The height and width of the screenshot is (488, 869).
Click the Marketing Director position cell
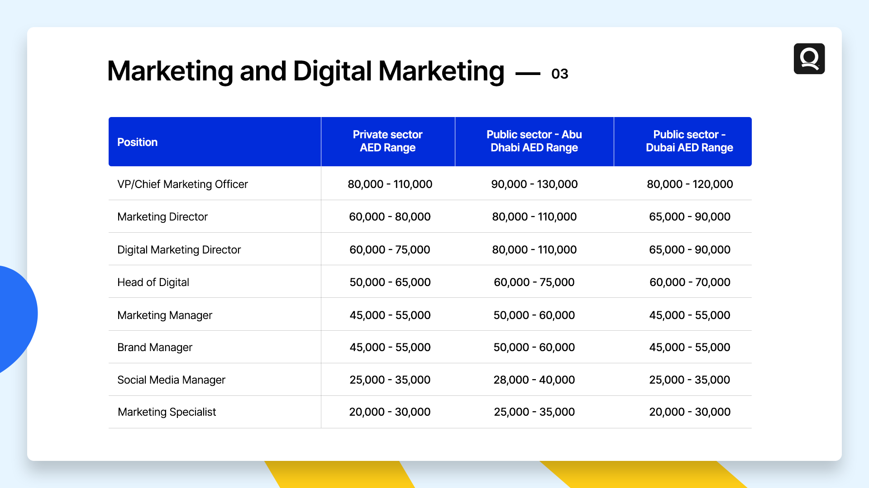point(162,217)
